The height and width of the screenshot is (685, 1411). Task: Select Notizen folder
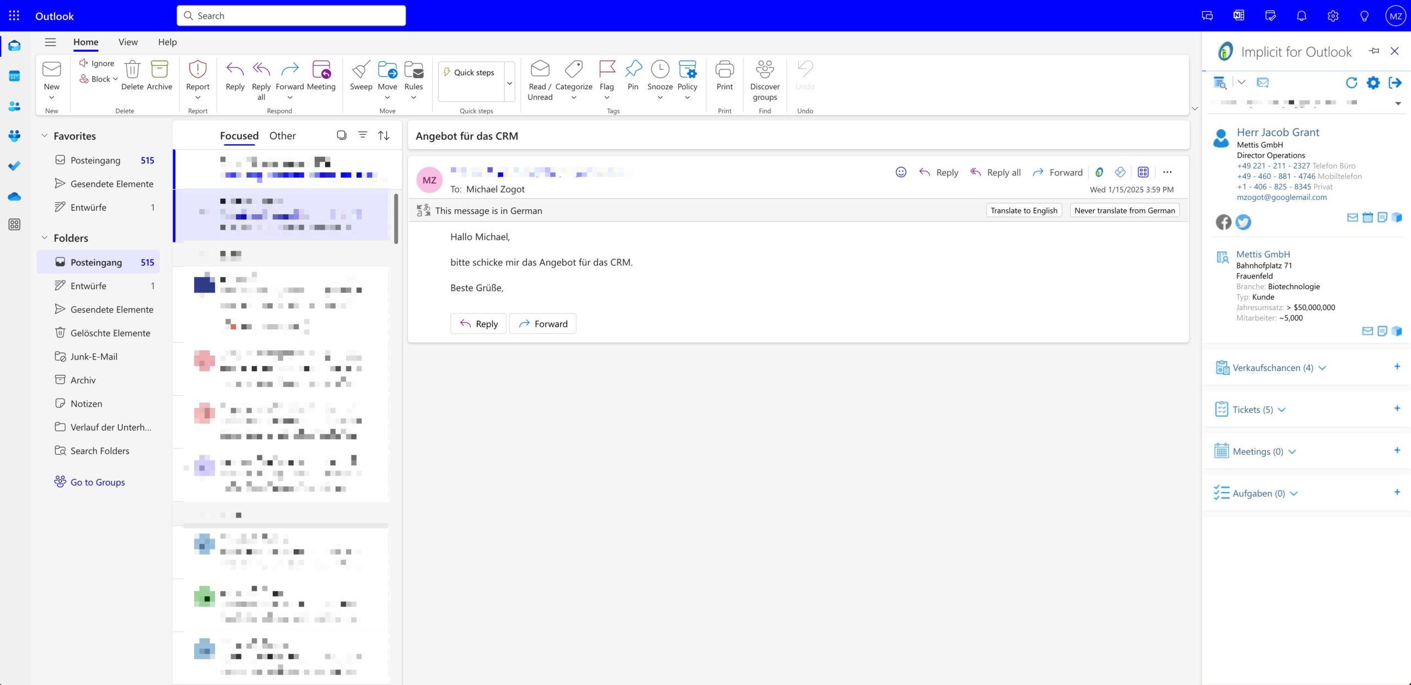pos(99,403)
